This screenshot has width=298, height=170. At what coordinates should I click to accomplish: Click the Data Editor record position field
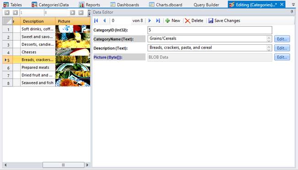pos(121,21)
